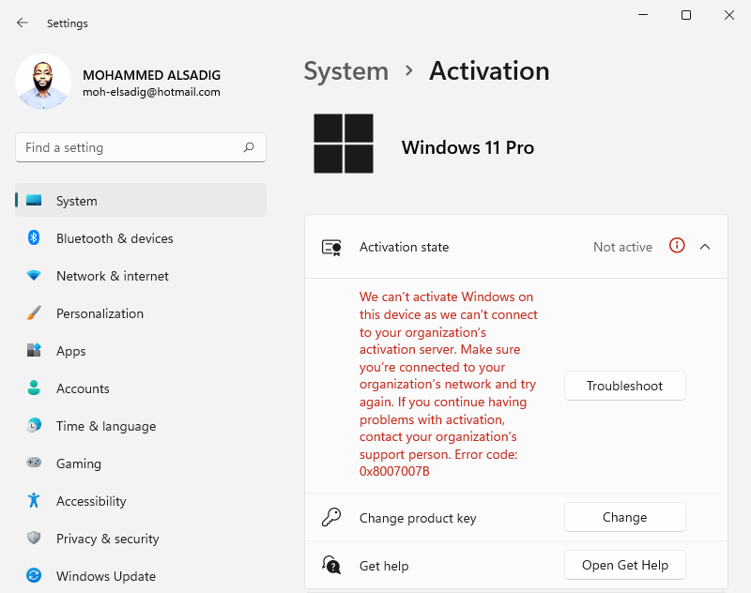
Task: Select System icon in sidebar
Action: [34, 201]
